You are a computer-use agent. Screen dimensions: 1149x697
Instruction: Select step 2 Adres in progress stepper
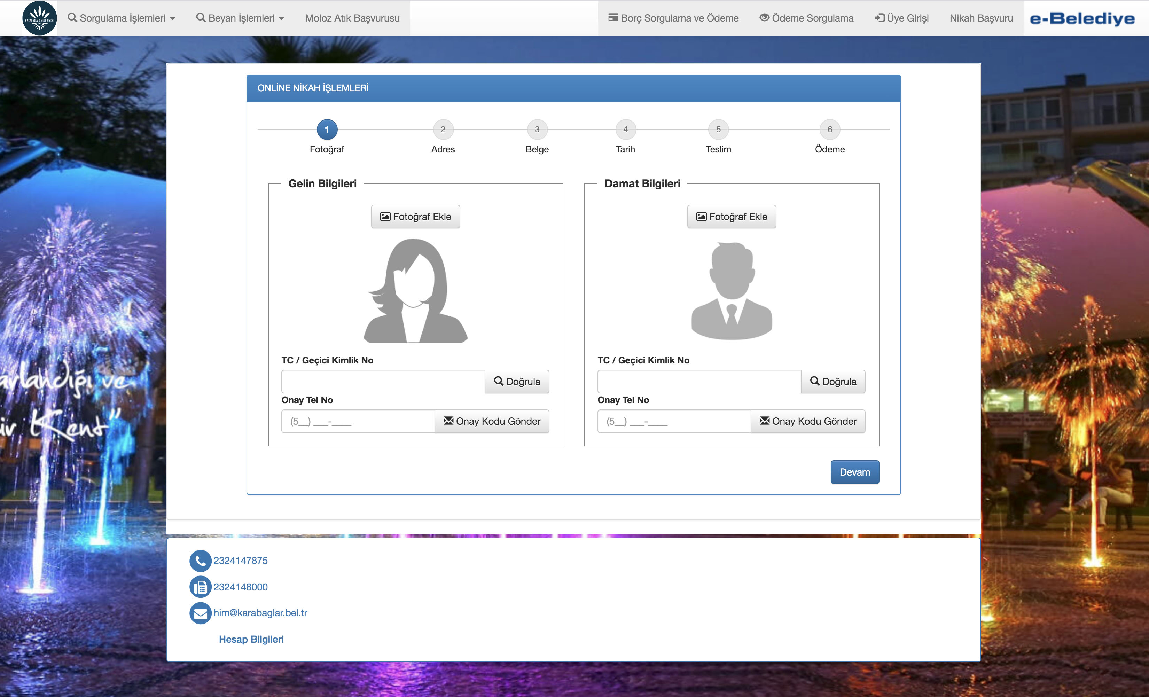(443, 130)
